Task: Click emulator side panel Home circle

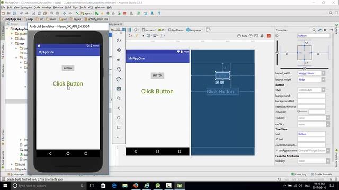Action: (119, 118)
